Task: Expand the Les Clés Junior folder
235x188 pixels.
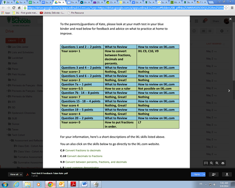Action: click(7, 47)
